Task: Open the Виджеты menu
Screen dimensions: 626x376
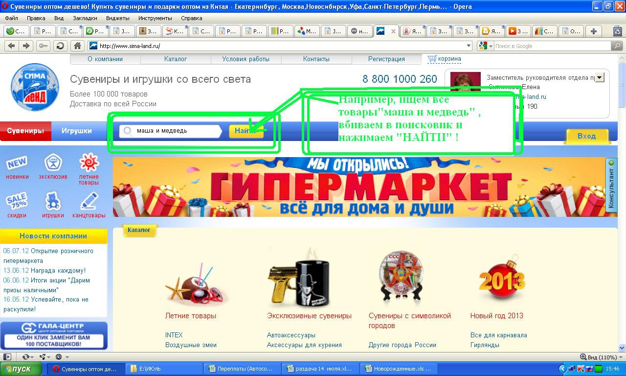Action: point(117,18)
